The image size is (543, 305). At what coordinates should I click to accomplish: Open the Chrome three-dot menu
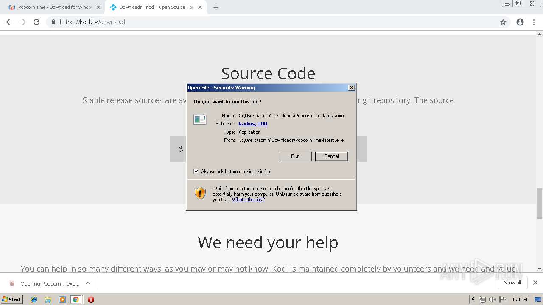pyautogui.click(x=534, y=22)
